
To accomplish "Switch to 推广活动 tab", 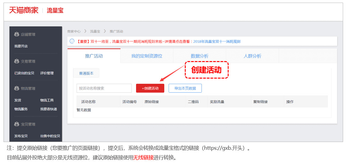I will (x=94, y=56).
